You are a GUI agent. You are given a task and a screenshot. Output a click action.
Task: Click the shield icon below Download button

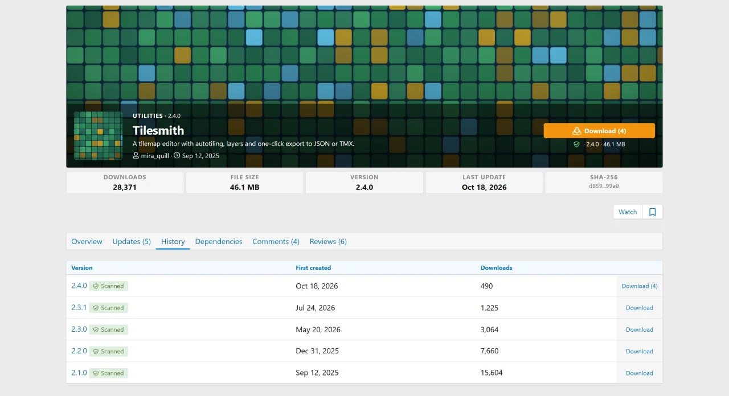pyautogui.click(x=576, y=145)
